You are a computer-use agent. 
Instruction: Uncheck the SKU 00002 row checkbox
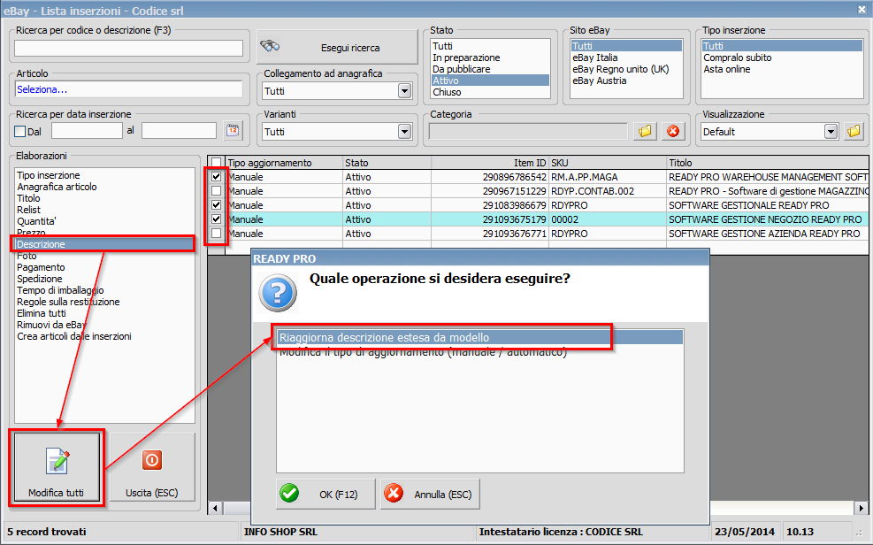[x=216, y=219]
